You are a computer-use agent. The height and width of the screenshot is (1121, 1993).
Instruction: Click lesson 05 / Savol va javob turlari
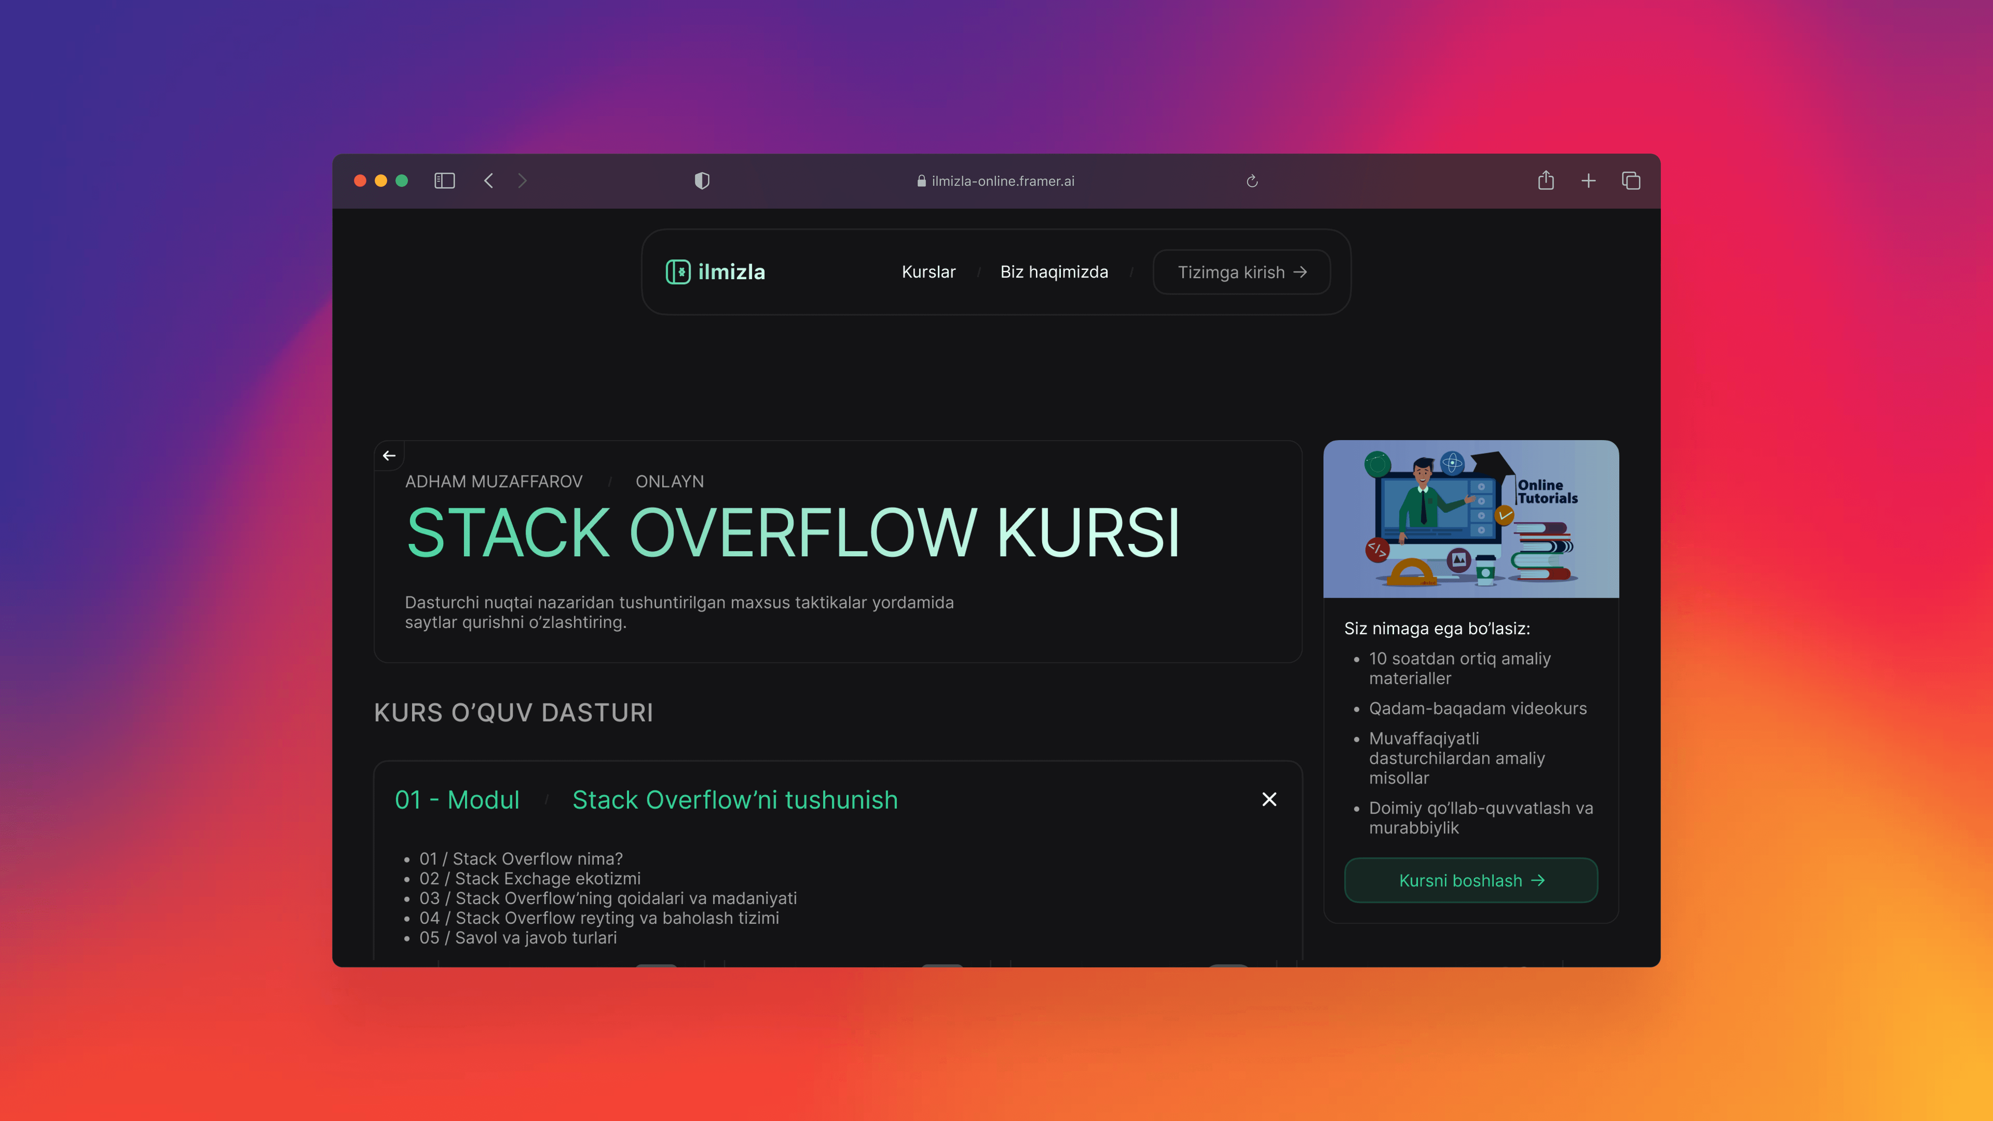coord(518,938)
